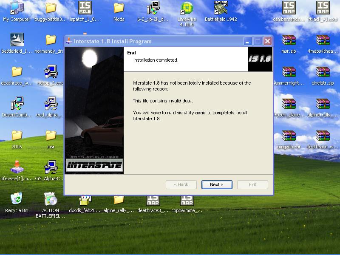This screenshot has width=340, height=255.
Task: Click the "Installation completed." text
Action: (156, 60)
